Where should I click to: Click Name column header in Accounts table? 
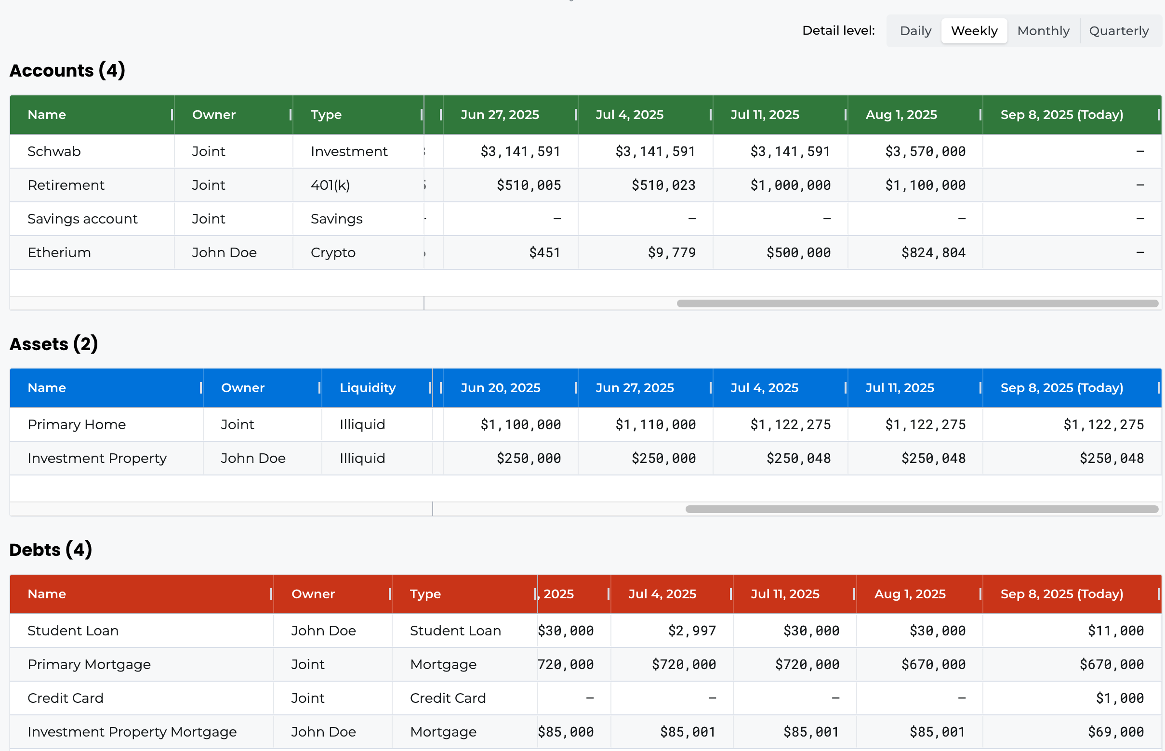(x=47, y=115)
